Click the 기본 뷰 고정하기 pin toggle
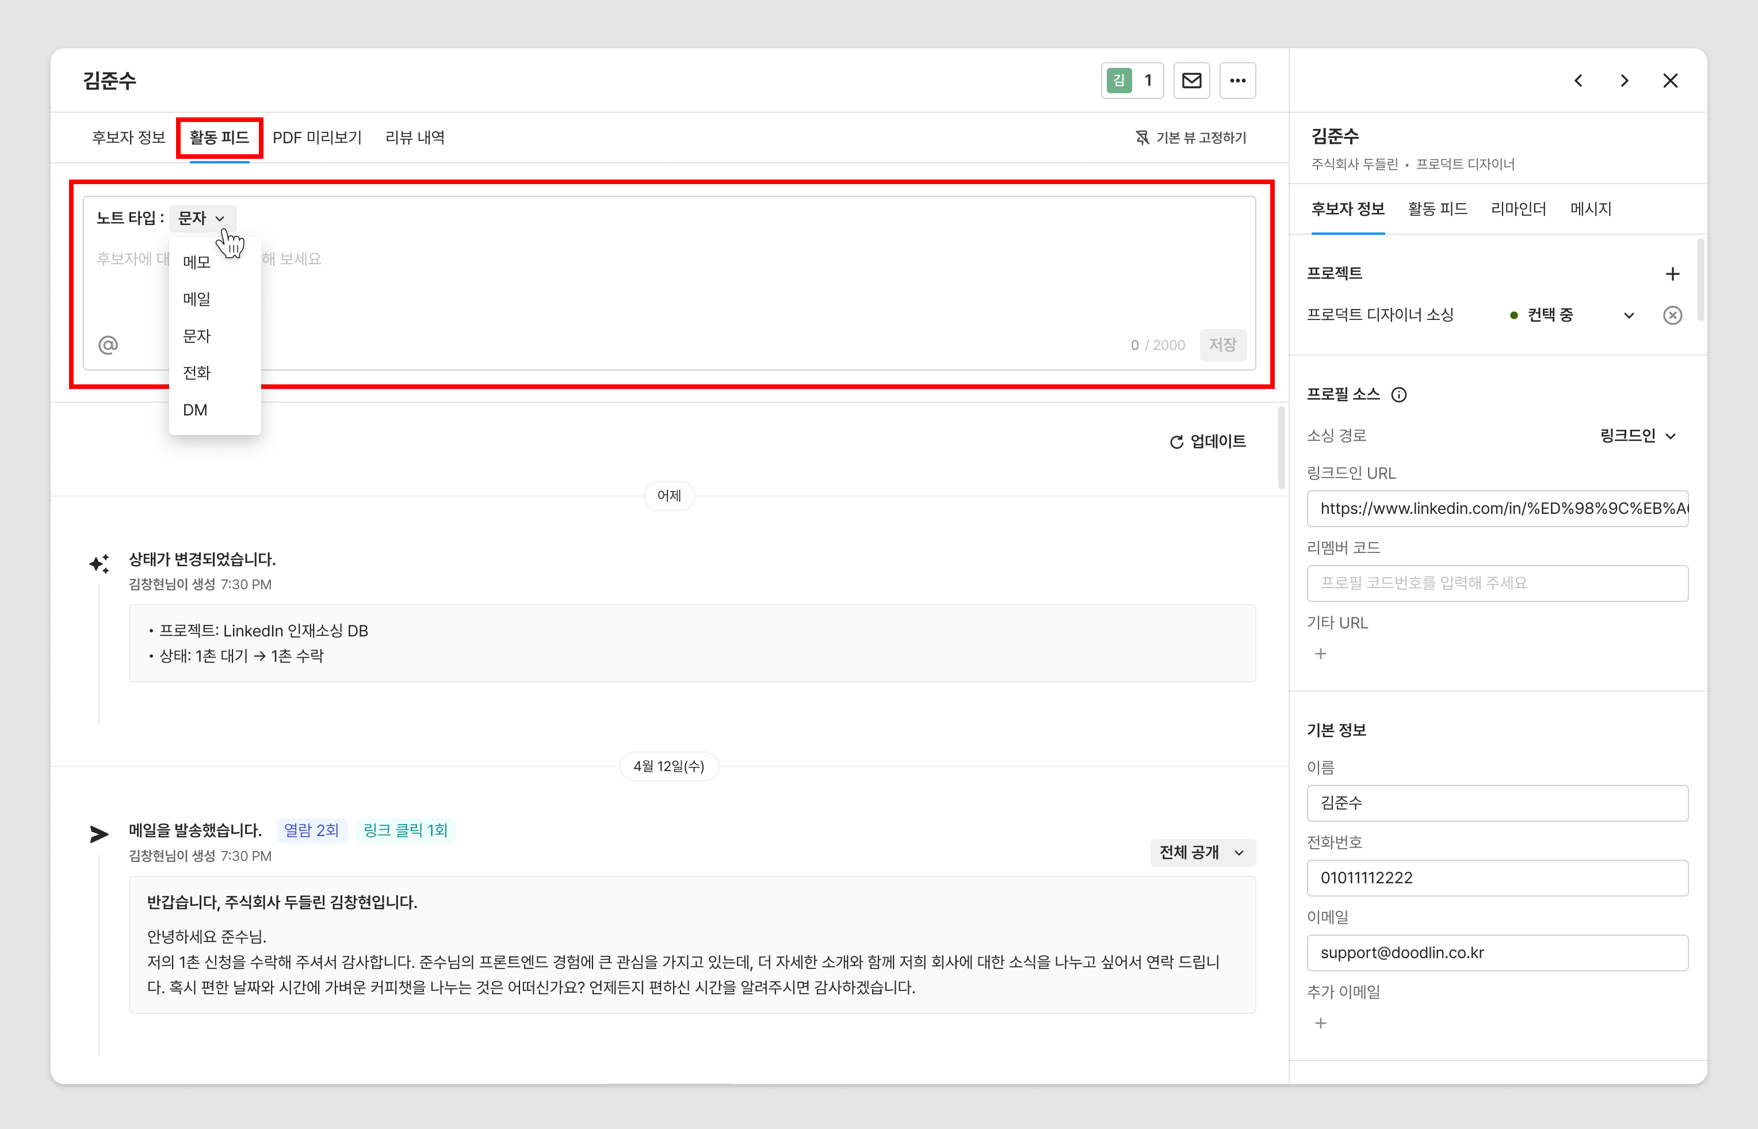Screen dimensions: 1758x1129 coord(1191,138)
